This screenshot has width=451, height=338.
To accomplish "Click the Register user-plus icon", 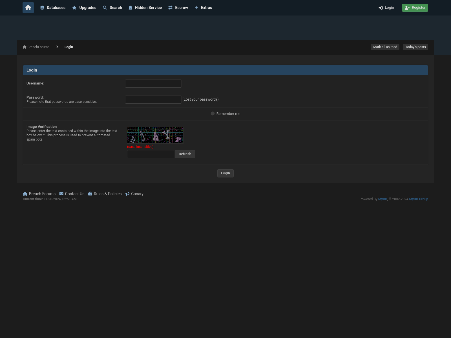I will point(407,8).
